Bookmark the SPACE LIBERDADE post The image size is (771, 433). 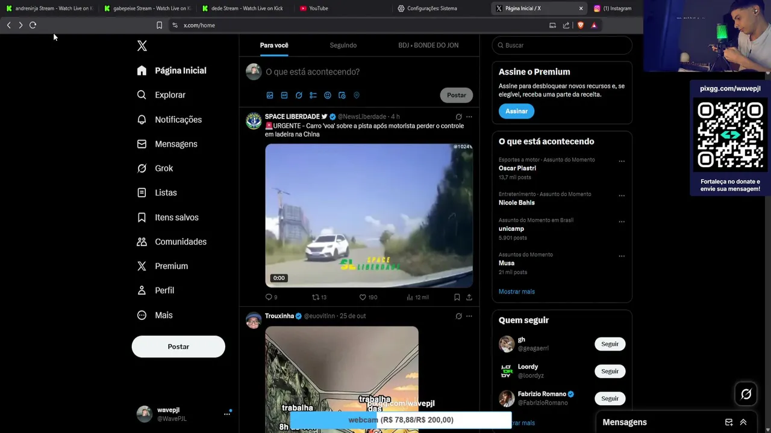pyautogui.click(x=457, y=297)
